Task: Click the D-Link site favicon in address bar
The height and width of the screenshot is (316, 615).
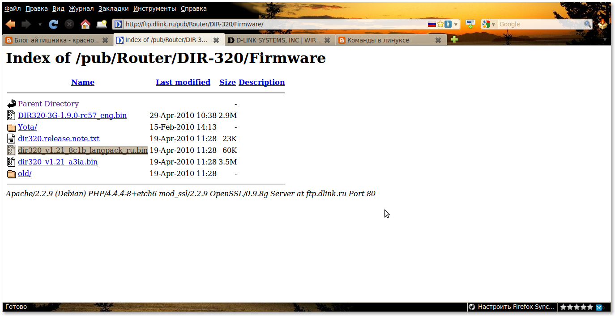Action: tap(118, 24)
